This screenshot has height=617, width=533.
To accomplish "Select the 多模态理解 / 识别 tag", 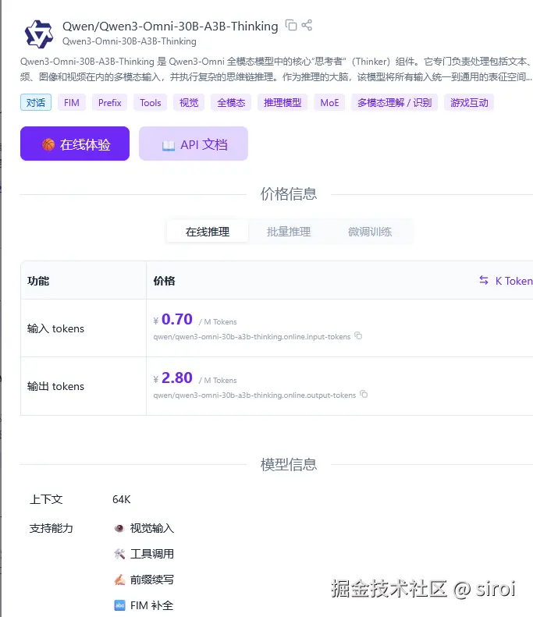I will pyautogui.click(x=394, y=103).
